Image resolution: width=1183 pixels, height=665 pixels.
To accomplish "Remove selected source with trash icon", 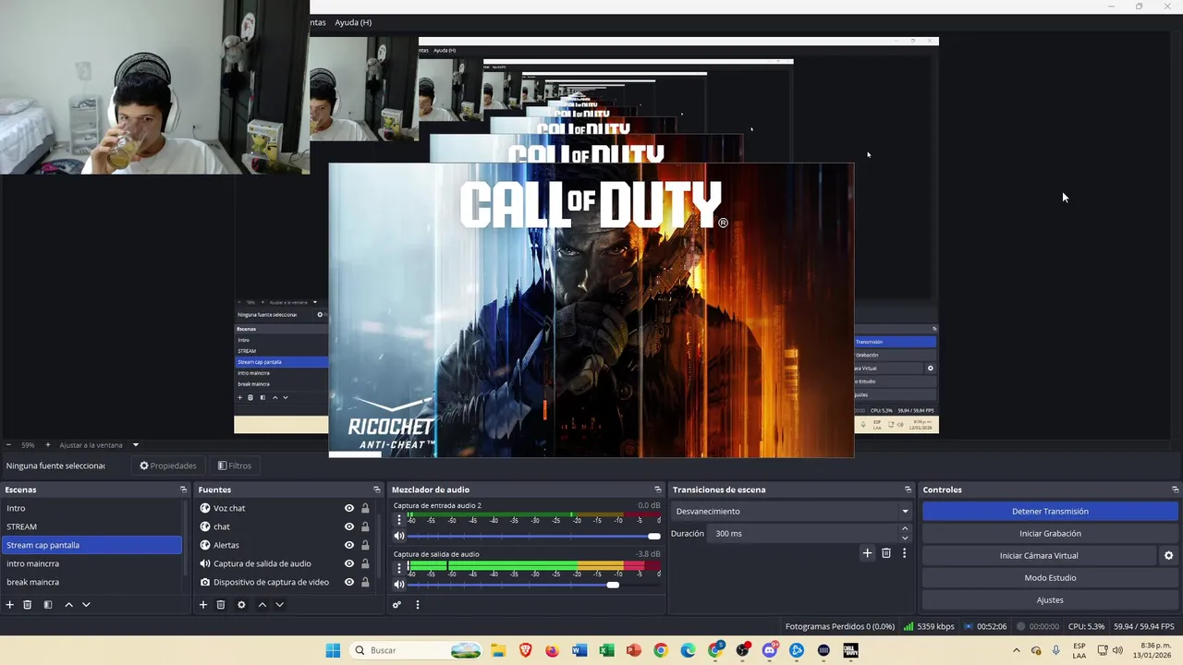I will 221,605.
